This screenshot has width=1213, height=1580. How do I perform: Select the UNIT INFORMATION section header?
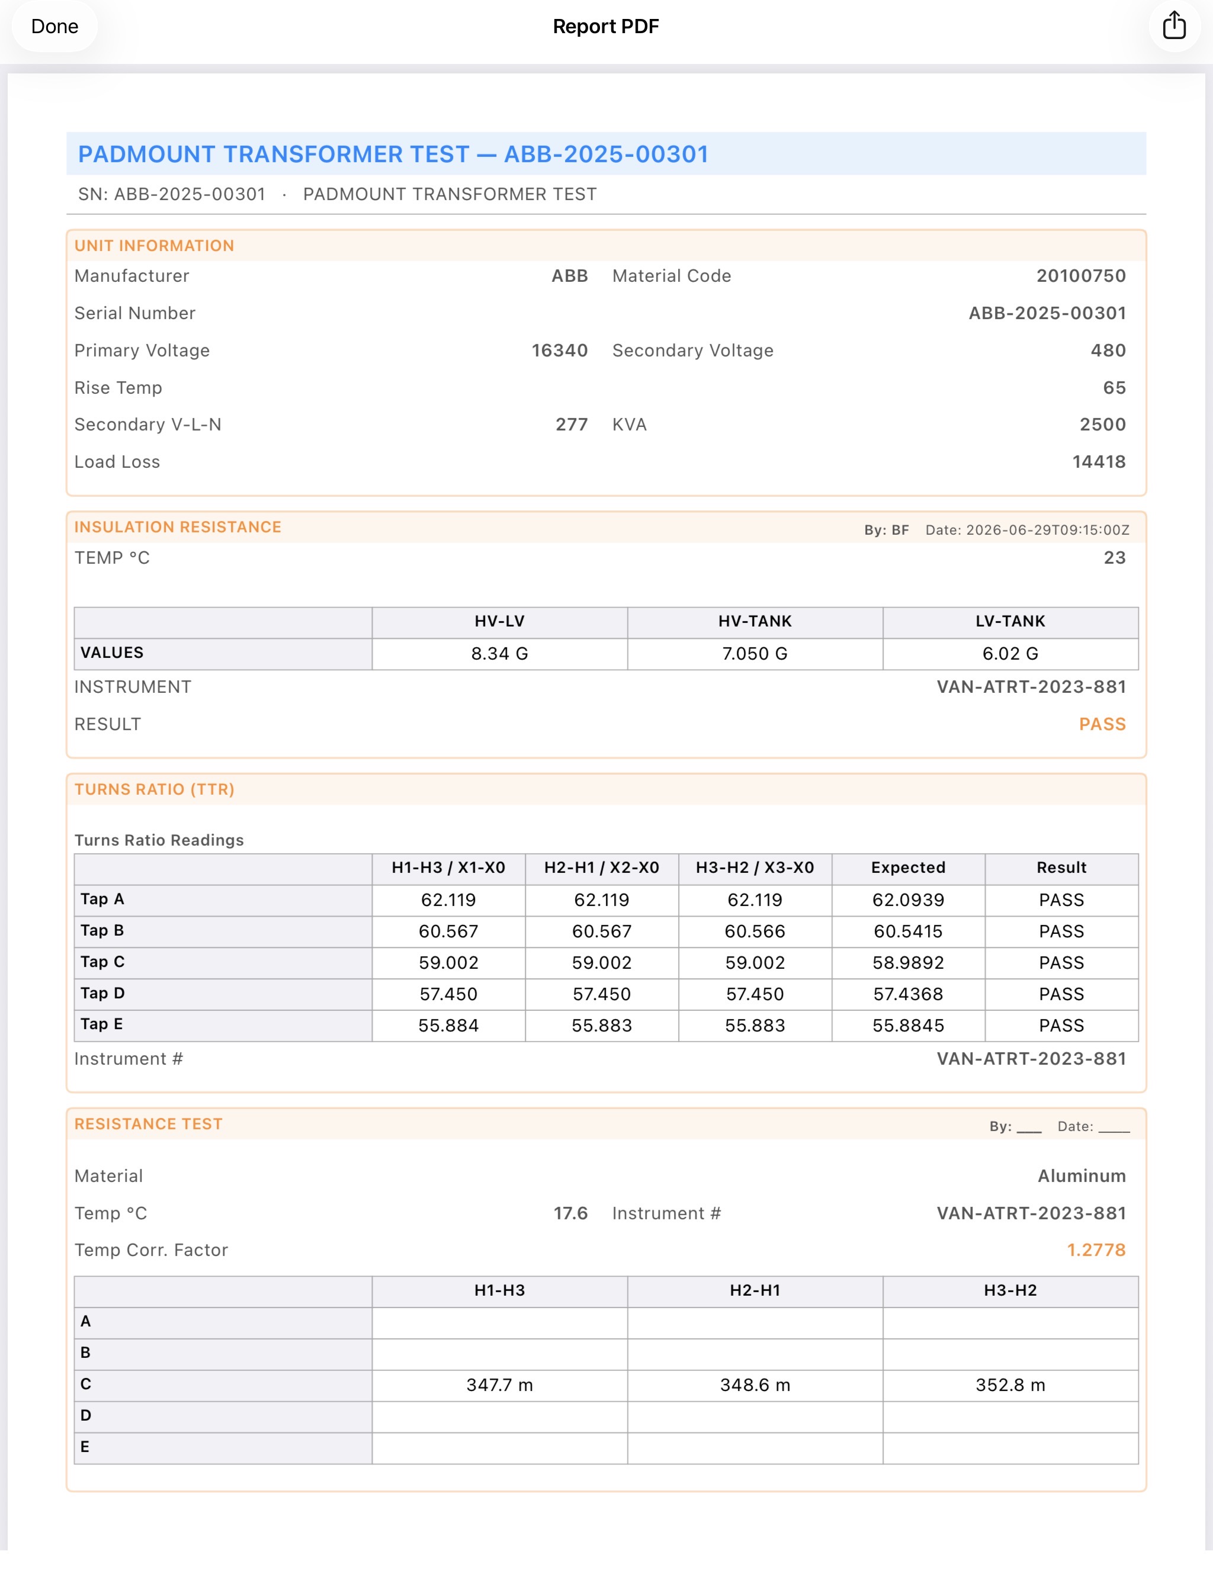coord(155,245)
